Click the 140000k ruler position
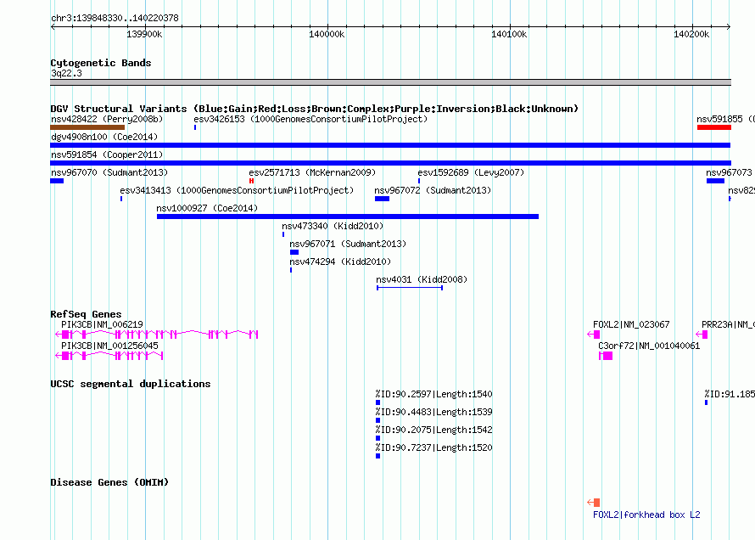 point(327,34)
